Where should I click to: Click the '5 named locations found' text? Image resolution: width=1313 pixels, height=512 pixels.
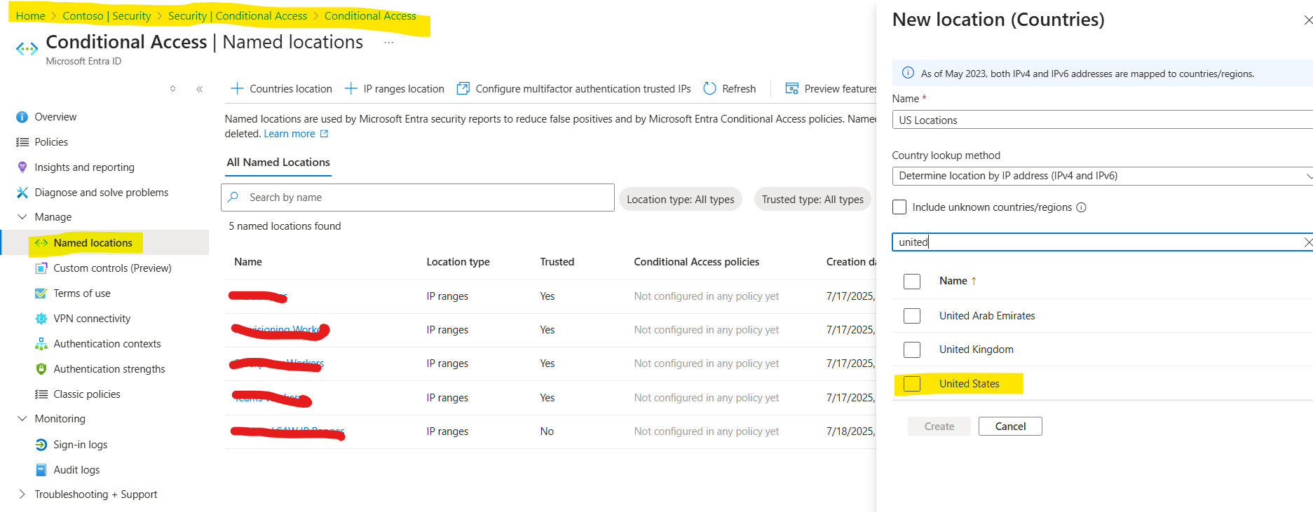click(x=285, y=226)
